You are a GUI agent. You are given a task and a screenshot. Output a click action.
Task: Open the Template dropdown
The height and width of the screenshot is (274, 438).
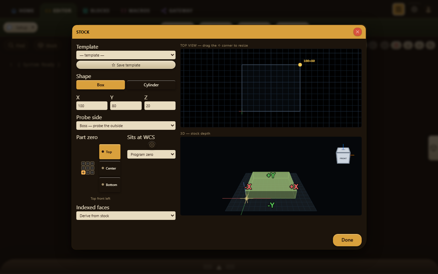click(x=126, y=55)
